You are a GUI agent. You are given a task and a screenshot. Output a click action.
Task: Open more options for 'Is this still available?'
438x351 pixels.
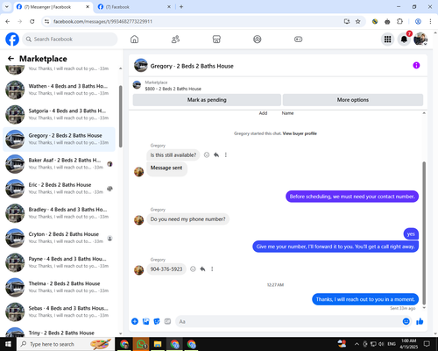(226, 155)
